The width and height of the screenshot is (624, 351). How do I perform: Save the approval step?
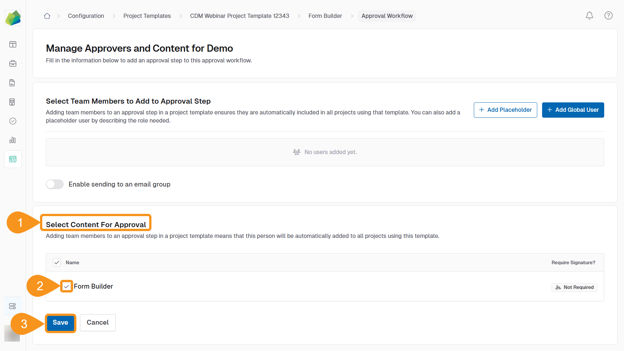(60, 323)
